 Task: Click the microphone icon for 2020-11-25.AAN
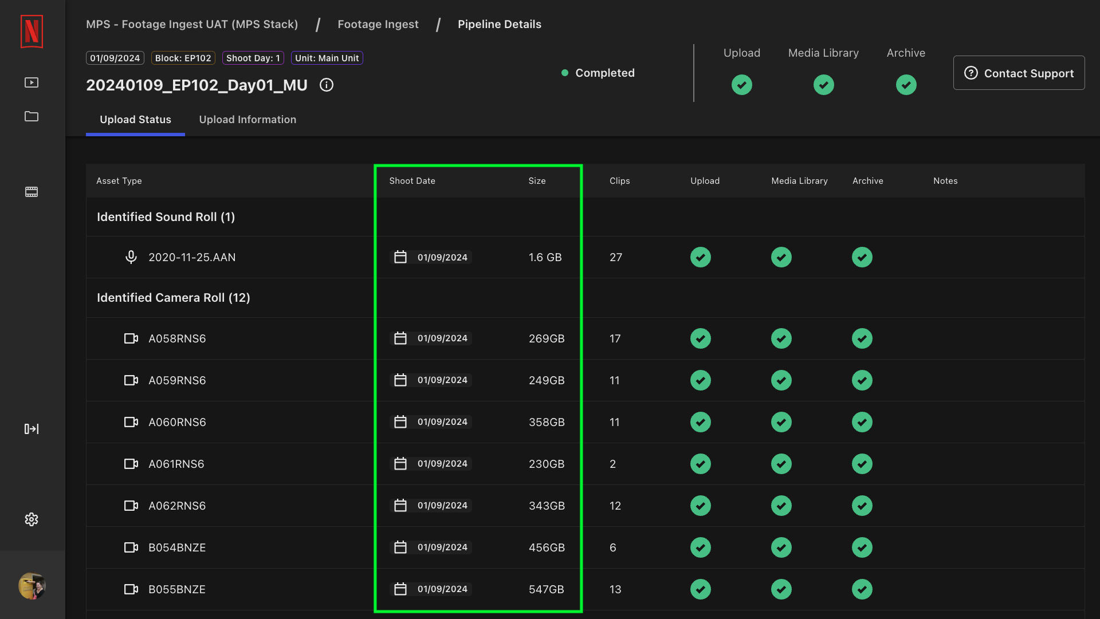(131, 257)
